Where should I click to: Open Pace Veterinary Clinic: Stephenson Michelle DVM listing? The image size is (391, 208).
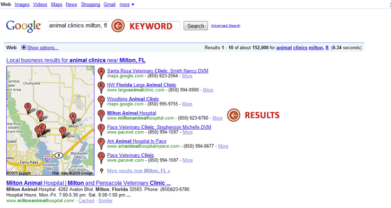pyautogui.click(x=159, y=127)
